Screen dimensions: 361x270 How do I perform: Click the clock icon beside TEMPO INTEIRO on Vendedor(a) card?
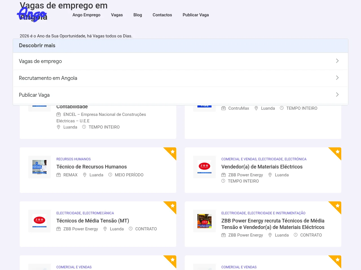click(x=223, y=181)
